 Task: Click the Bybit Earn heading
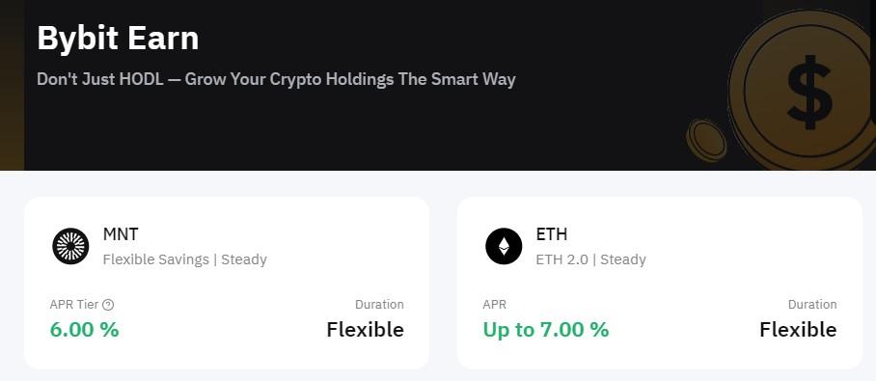click(x=118, y=39)
